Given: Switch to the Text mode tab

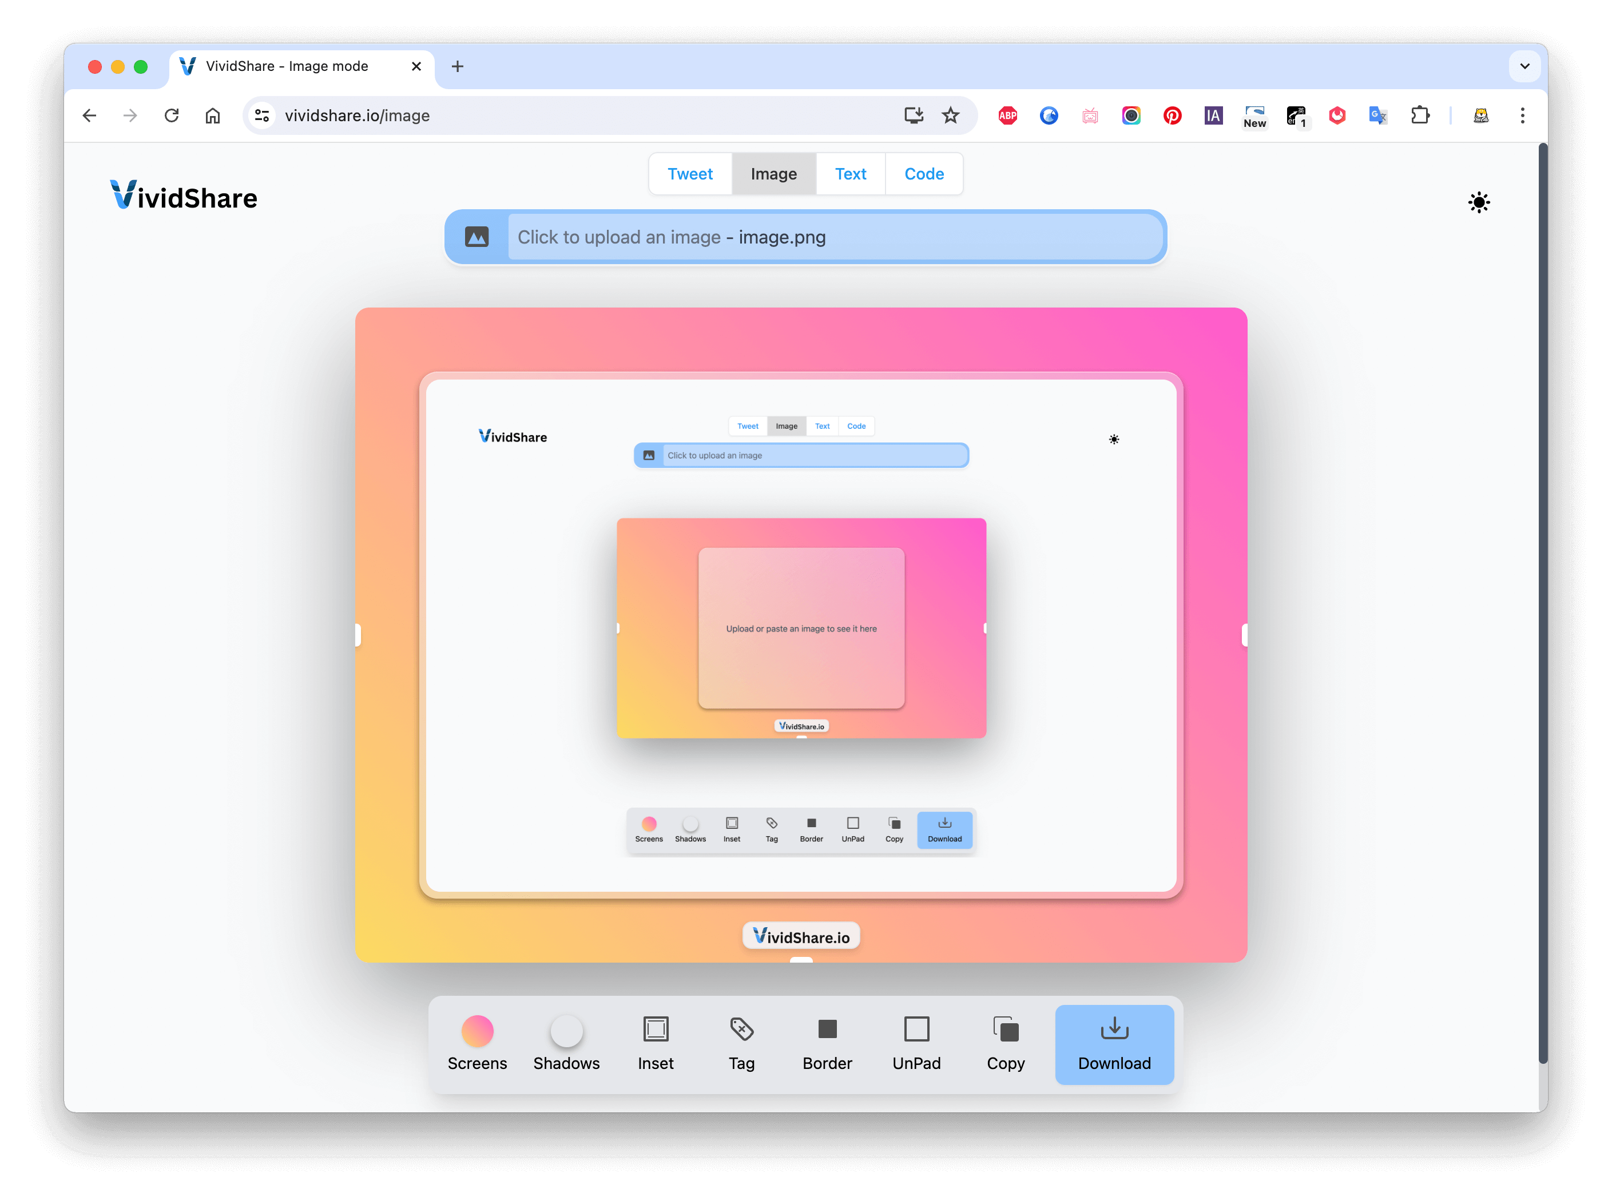Looking at the screenshot, I should pos(851,174).
